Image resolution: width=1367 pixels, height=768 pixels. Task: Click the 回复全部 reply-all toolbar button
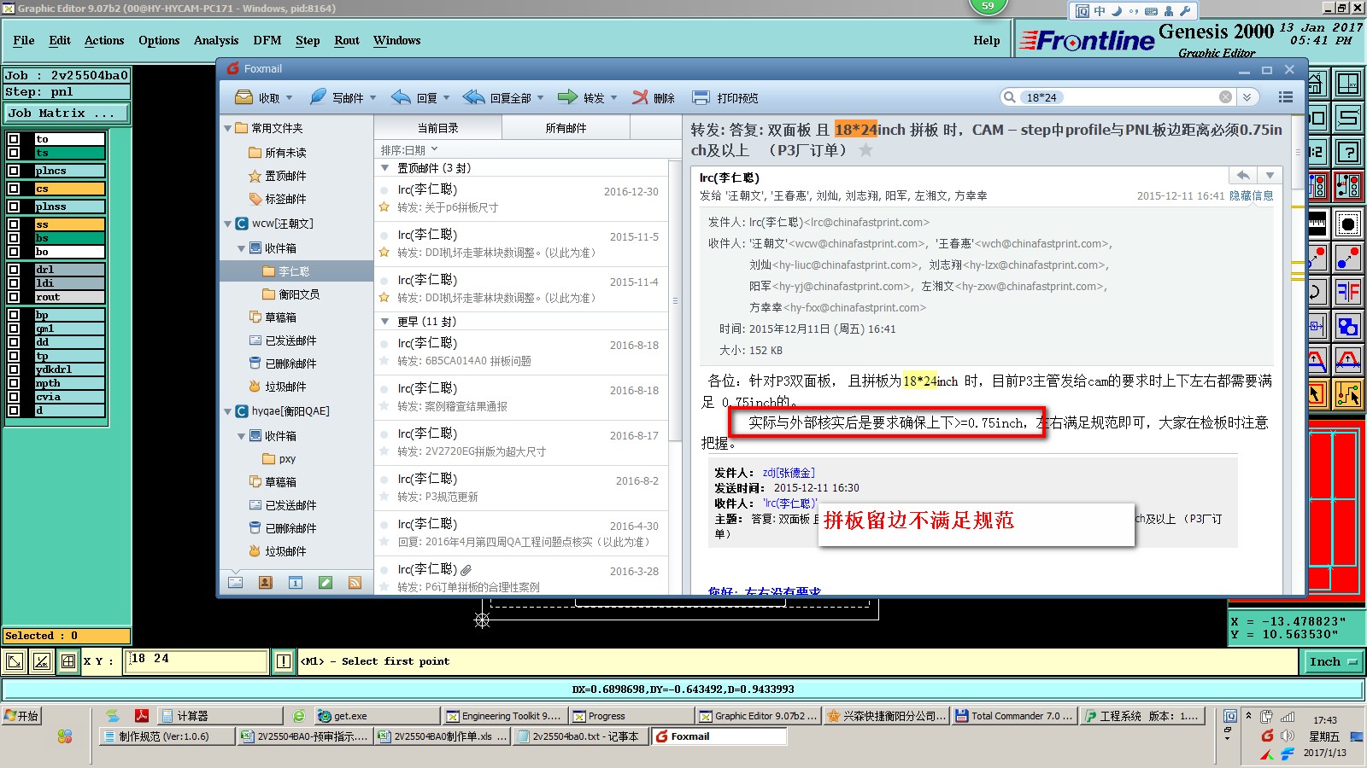(x=497, y=97)
